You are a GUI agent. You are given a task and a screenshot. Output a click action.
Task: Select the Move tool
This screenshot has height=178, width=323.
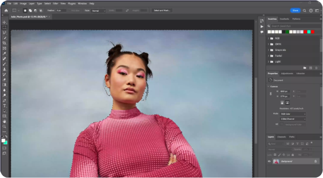click(4, 22)
